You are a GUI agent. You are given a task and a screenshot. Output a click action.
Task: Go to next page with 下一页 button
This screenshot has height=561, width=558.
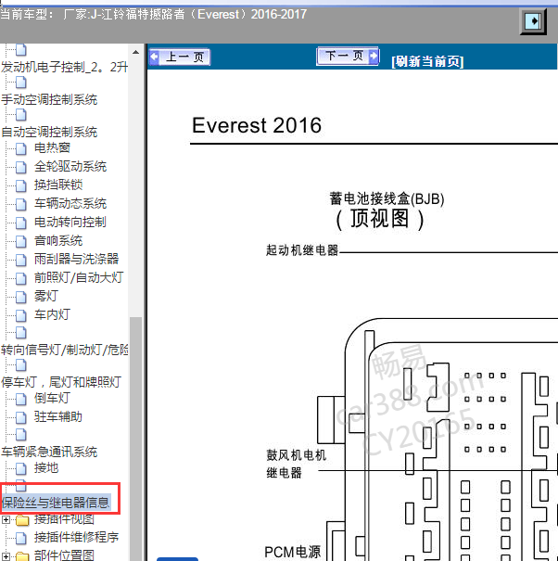[x=348, y=57]
